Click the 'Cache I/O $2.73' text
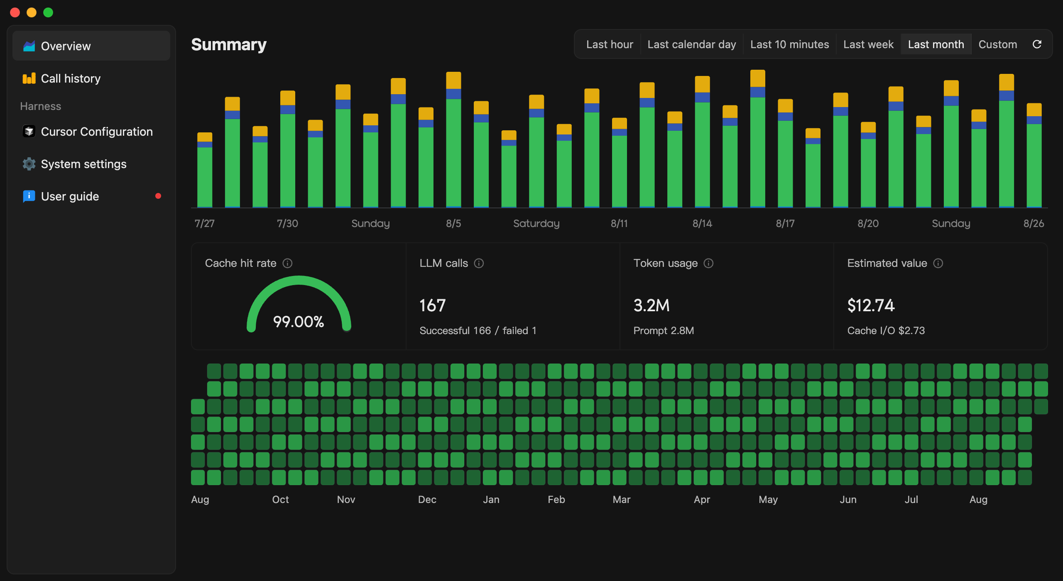 coord(886,330)
